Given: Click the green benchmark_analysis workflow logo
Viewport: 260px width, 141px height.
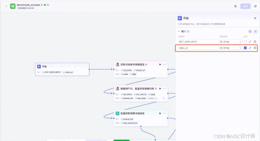Looking at the screenshot, I should coord(13,6).
